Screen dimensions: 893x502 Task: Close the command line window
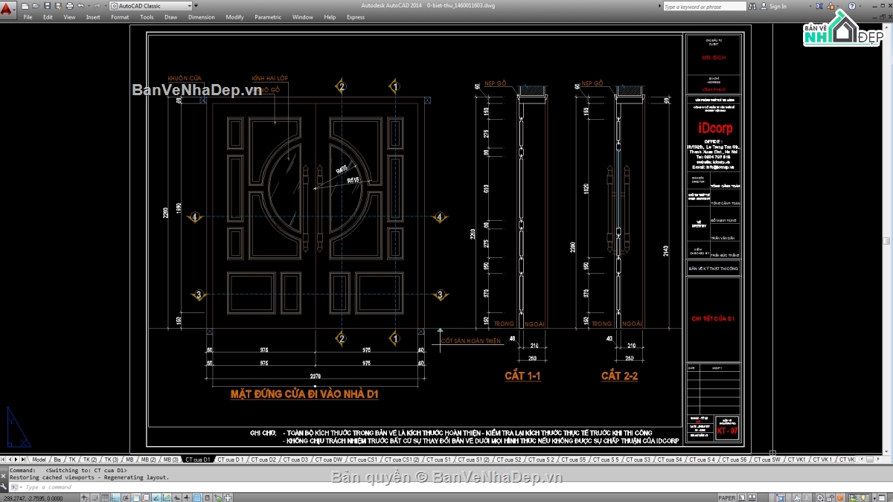click(x=3, y=476)
